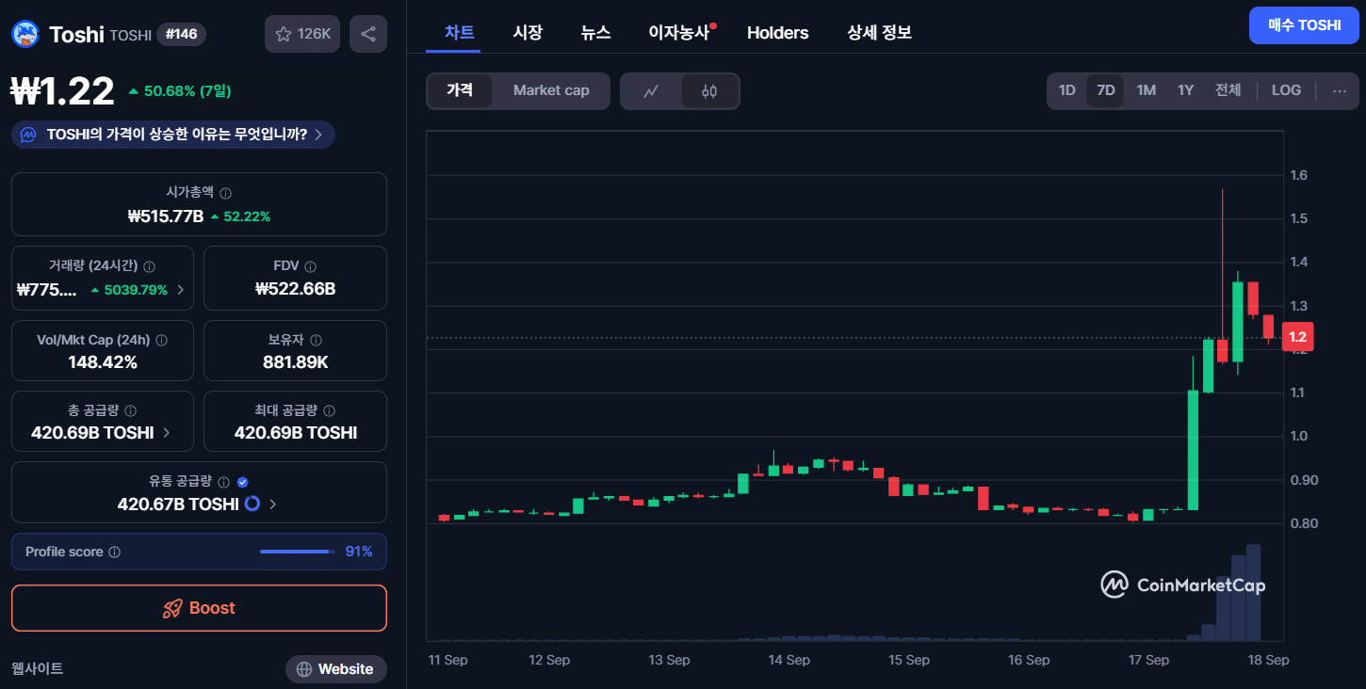Expand 총 공급량 420.69B TOSHI chevron
Viewport: 1366px width, 689px height.
[167, 433]
